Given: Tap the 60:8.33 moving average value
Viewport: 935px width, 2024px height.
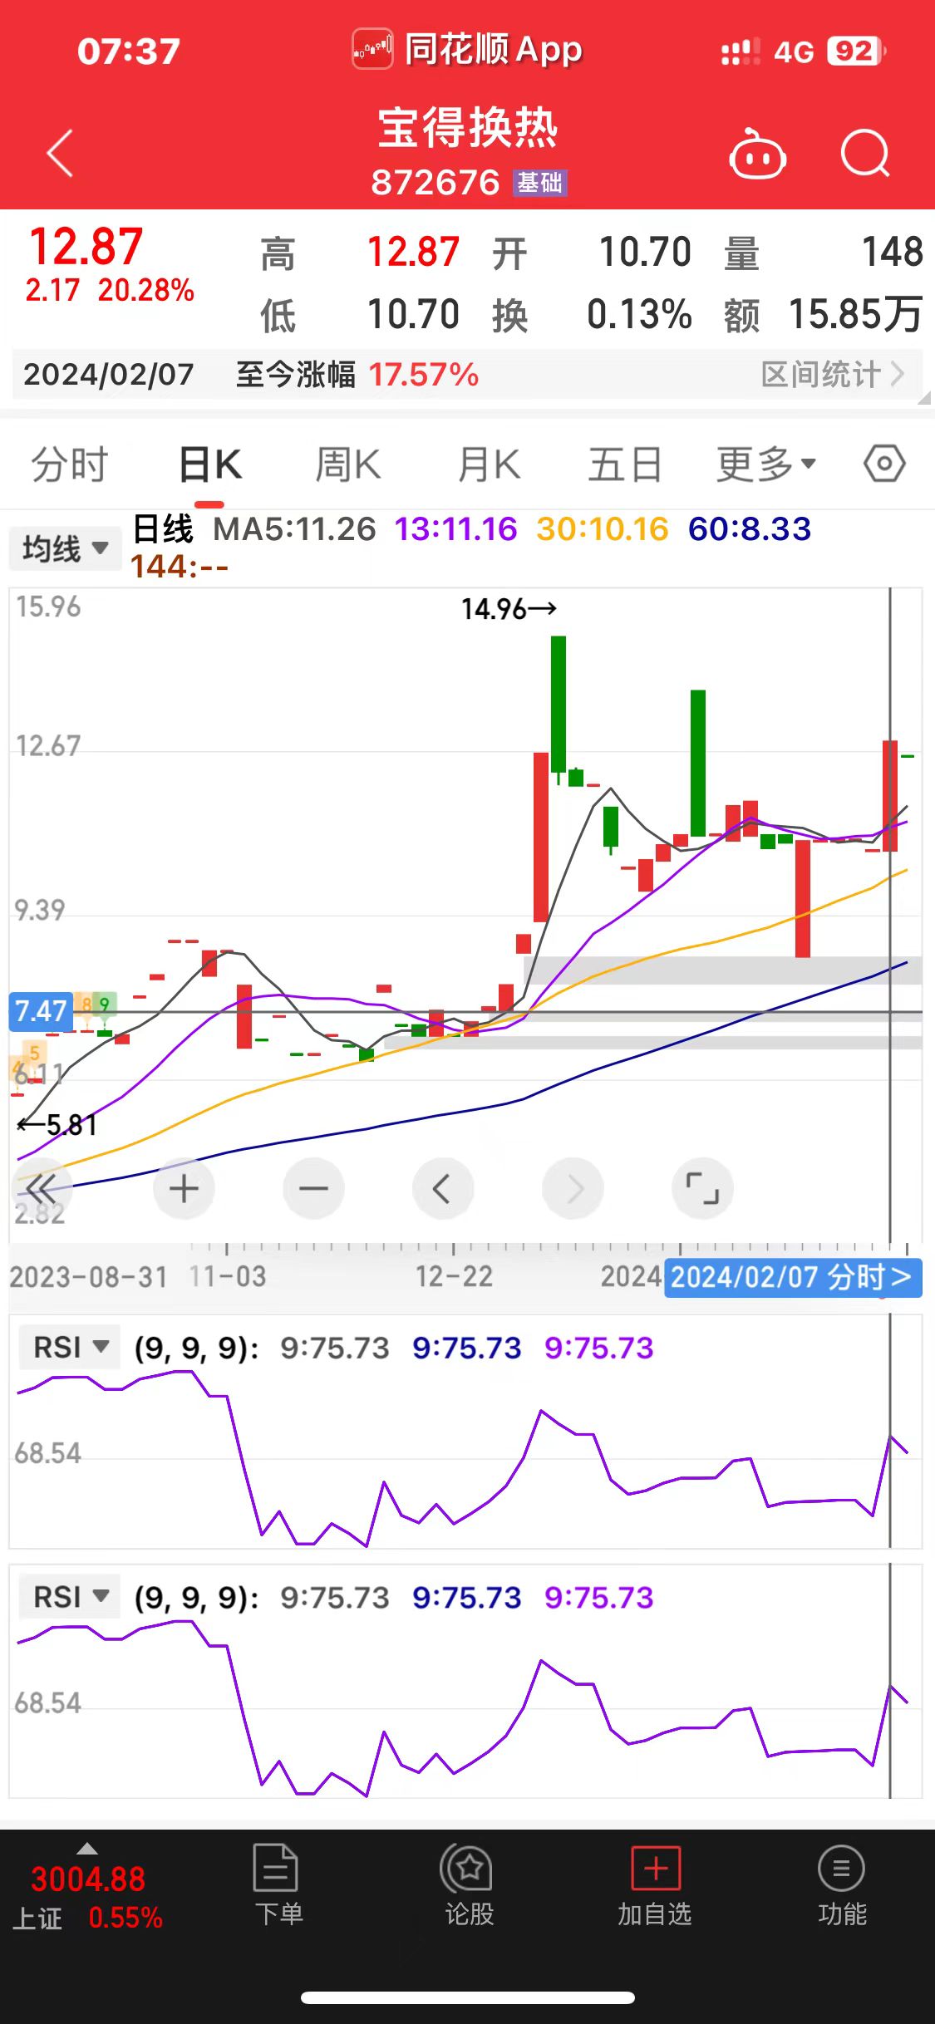Looking at the screenshot, I should (x=750, y=529).
